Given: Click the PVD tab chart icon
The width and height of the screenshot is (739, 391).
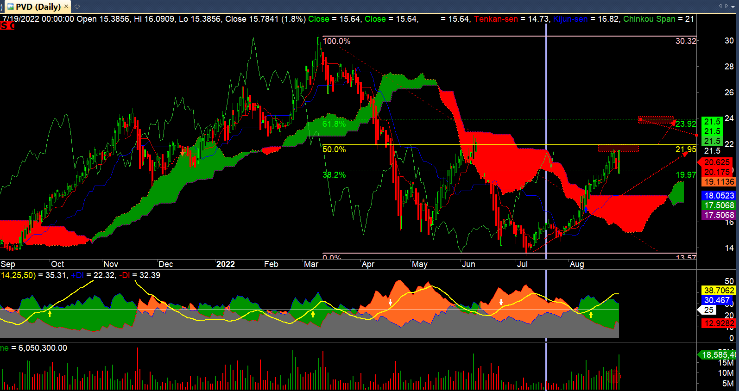Looking at the screenshot, I should (x=10, y=6).
